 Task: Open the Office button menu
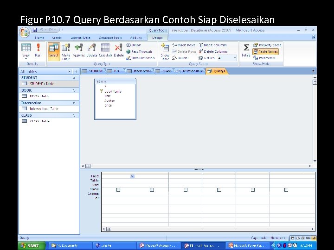(x=24, y=33)
